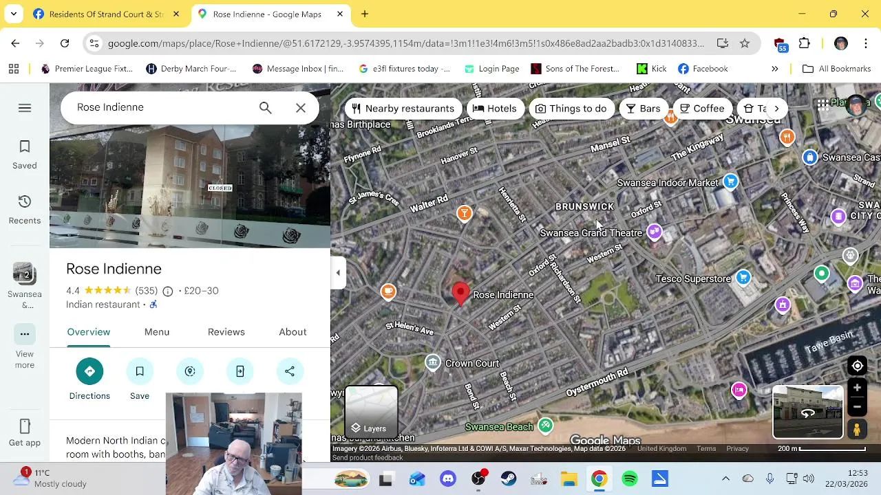This screenshot has width=881, height=495.
Task: Open the tab search dropdown
Action: tap(14, 14)
